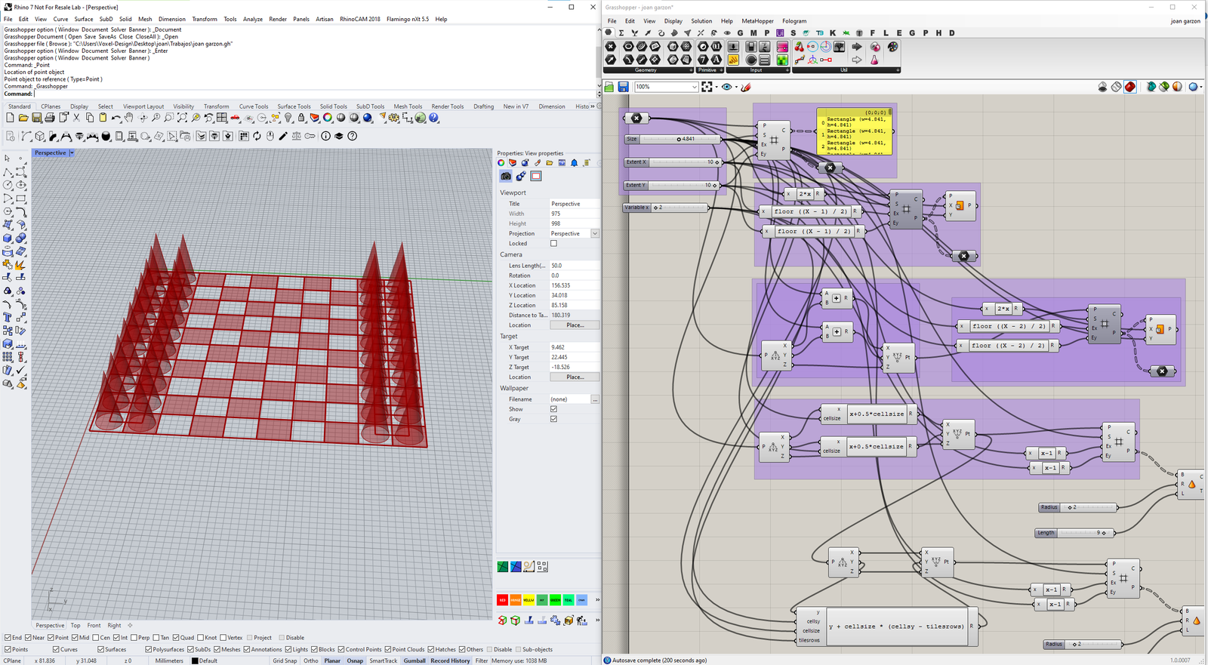
Task: Click the Options gear icon in Rhino
Action: point(393,118)
